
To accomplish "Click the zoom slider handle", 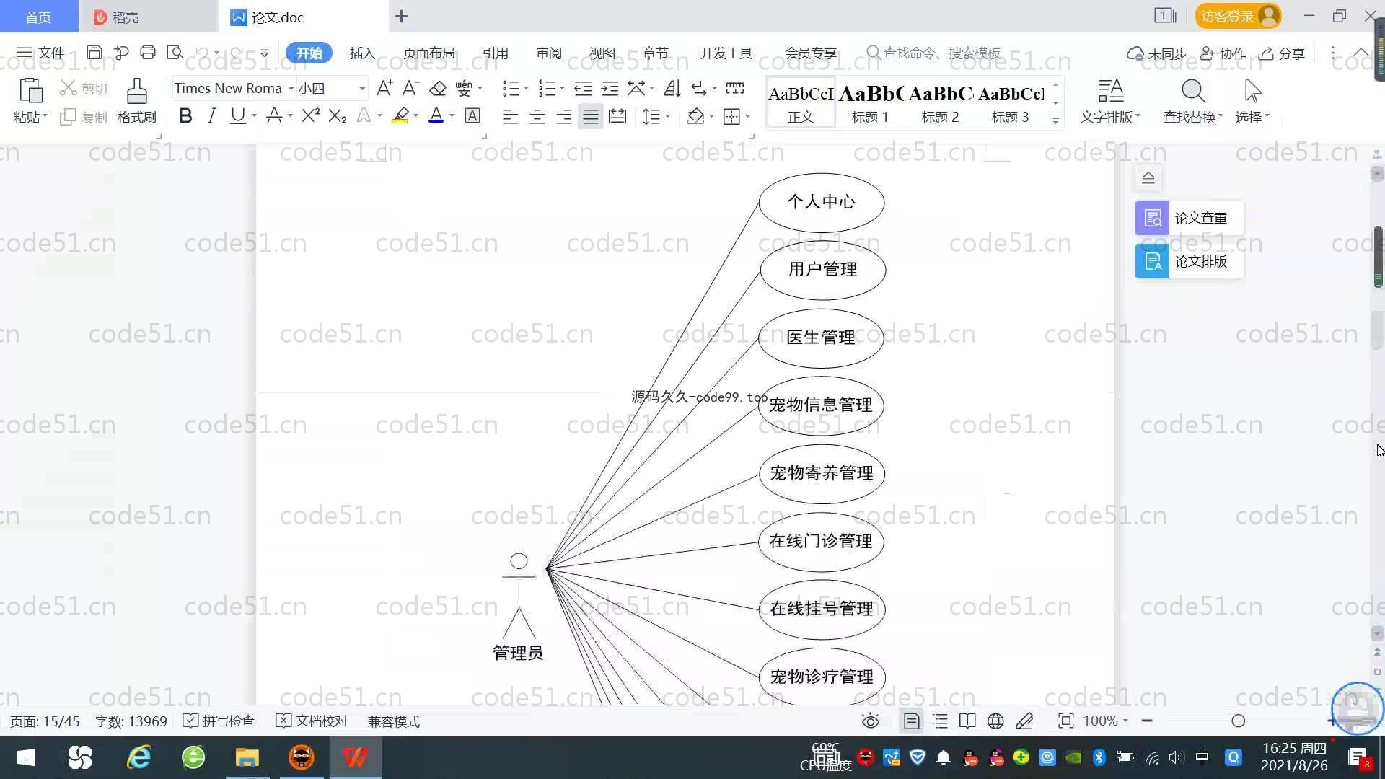I will 1239,721.
